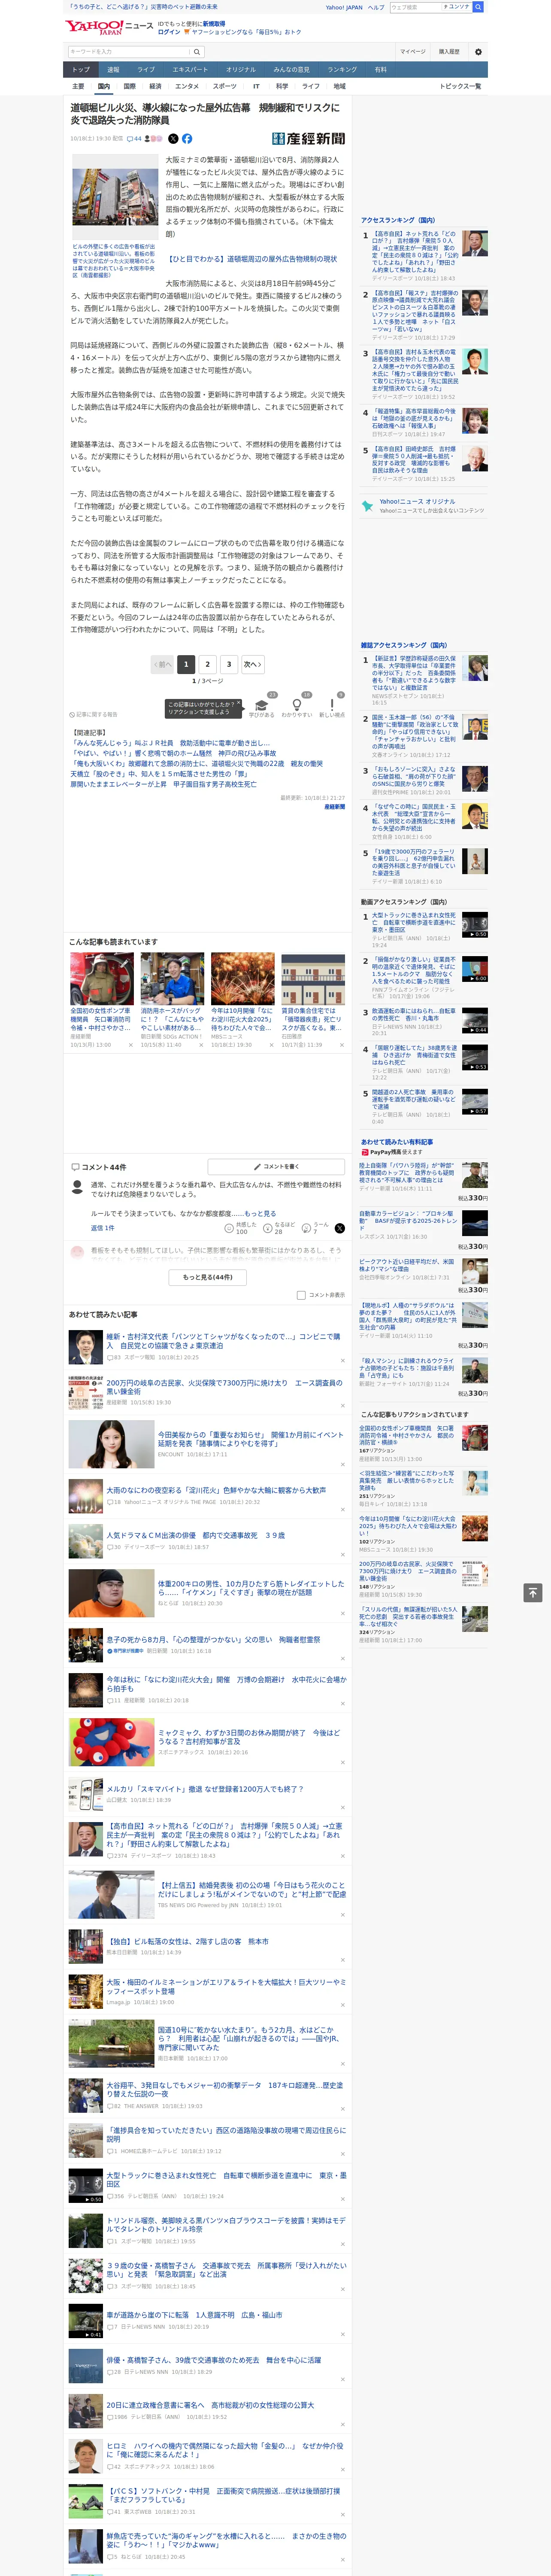
Task: Focus the keyword search input field
Action: coord(129,52)
